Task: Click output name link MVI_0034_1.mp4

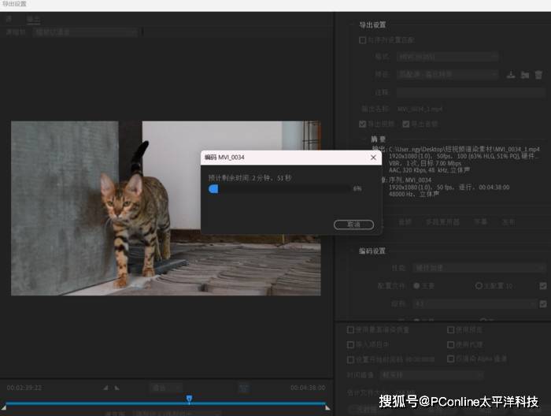Action: 420,110
